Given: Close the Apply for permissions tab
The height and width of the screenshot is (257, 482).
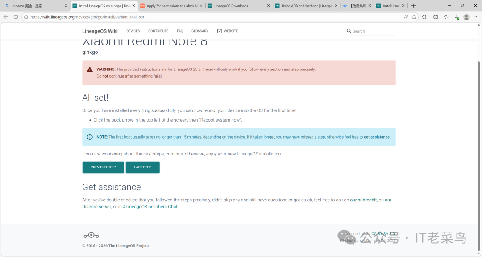Looking at the screenshot, I should click(201, 5).
